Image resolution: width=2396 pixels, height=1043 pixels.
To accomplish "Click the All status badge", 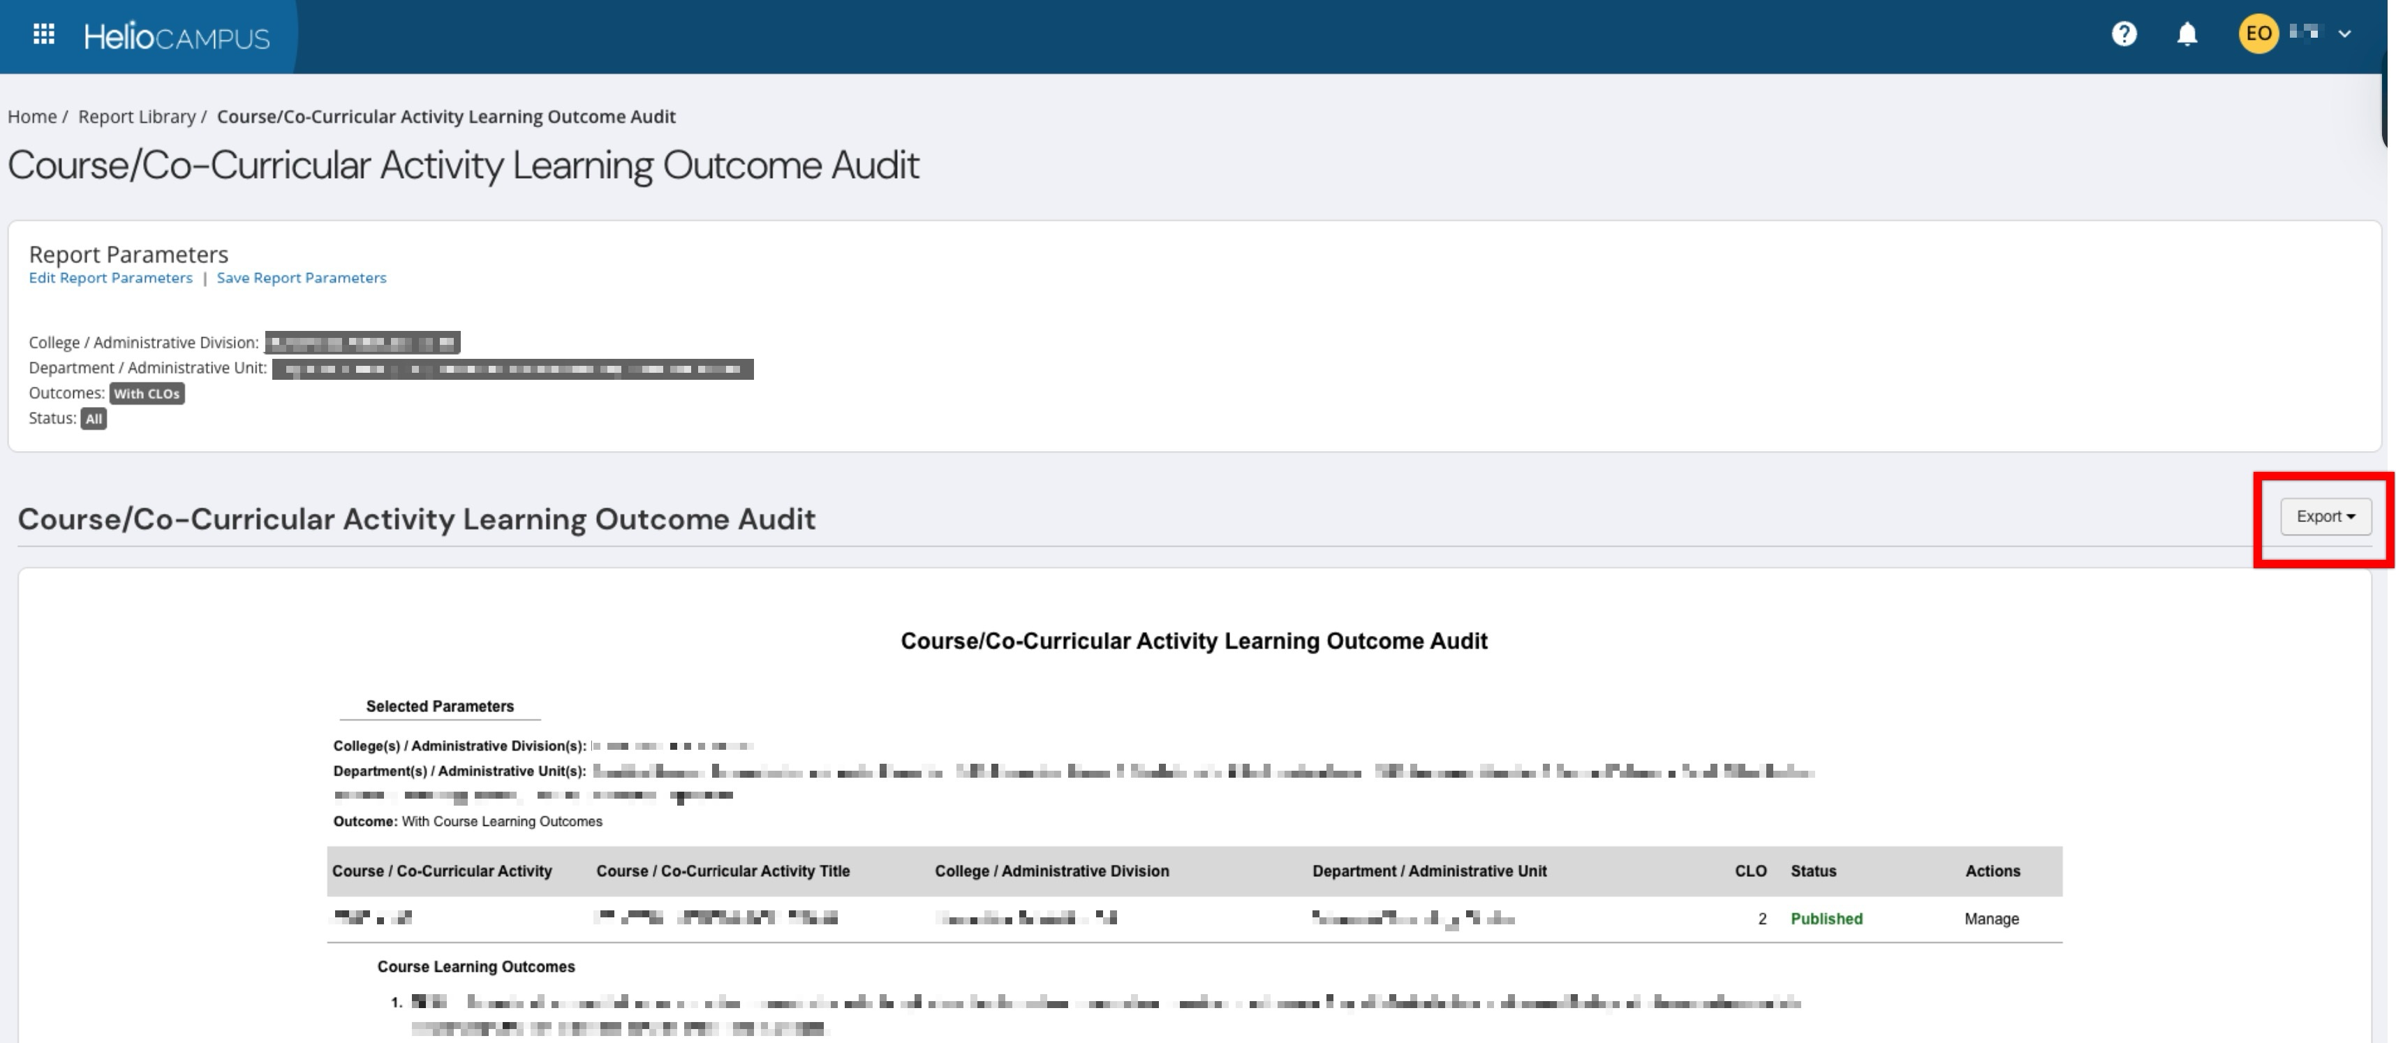I will (94, 419).
